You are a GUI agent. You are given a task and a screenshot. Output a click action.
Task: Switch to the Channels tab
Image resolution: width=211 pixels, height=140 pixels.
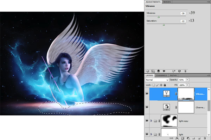click(161, 76)
